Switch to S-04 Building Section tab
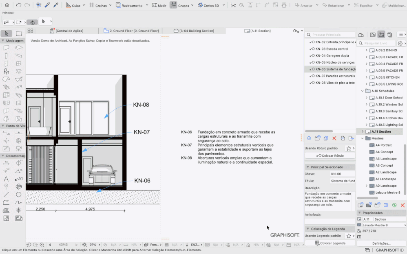407x254 pixels. (194, 31)
